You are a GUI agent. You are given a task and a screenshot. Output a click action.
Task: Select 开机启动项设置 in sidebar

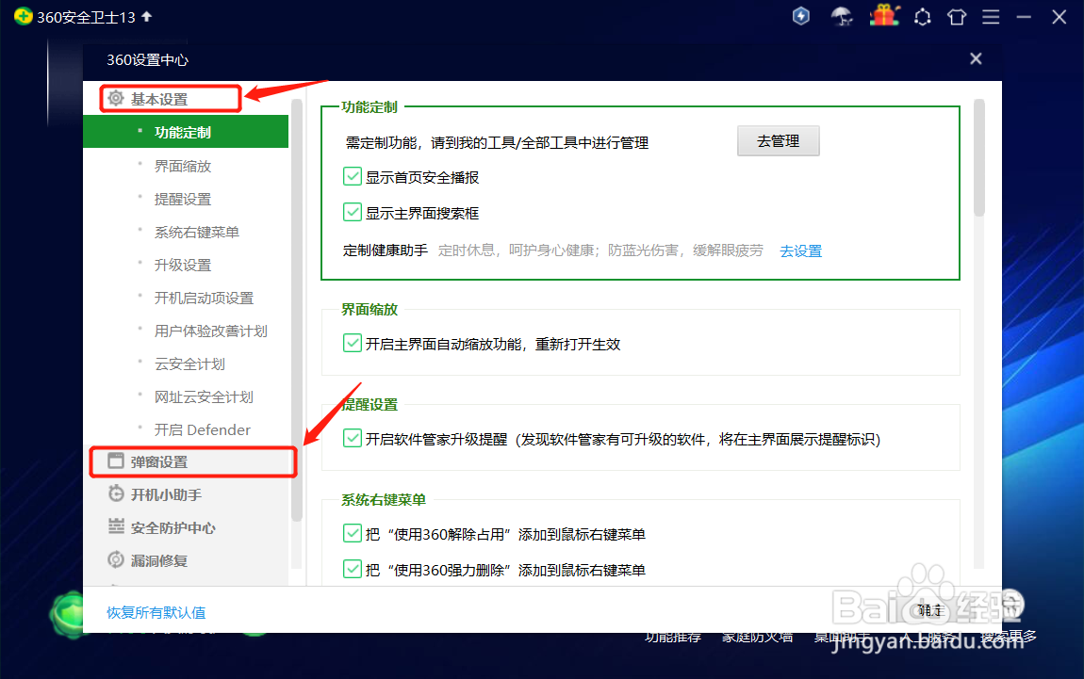[204, 298]
